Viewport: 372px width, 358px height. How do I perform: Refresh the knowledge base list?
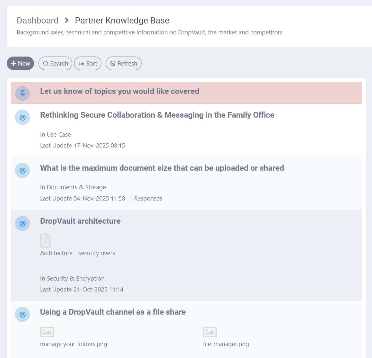click(x=123, y=64)
